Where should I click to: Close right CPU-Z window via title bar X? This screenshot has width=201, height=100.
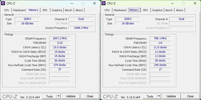click(x=195, y=3)
